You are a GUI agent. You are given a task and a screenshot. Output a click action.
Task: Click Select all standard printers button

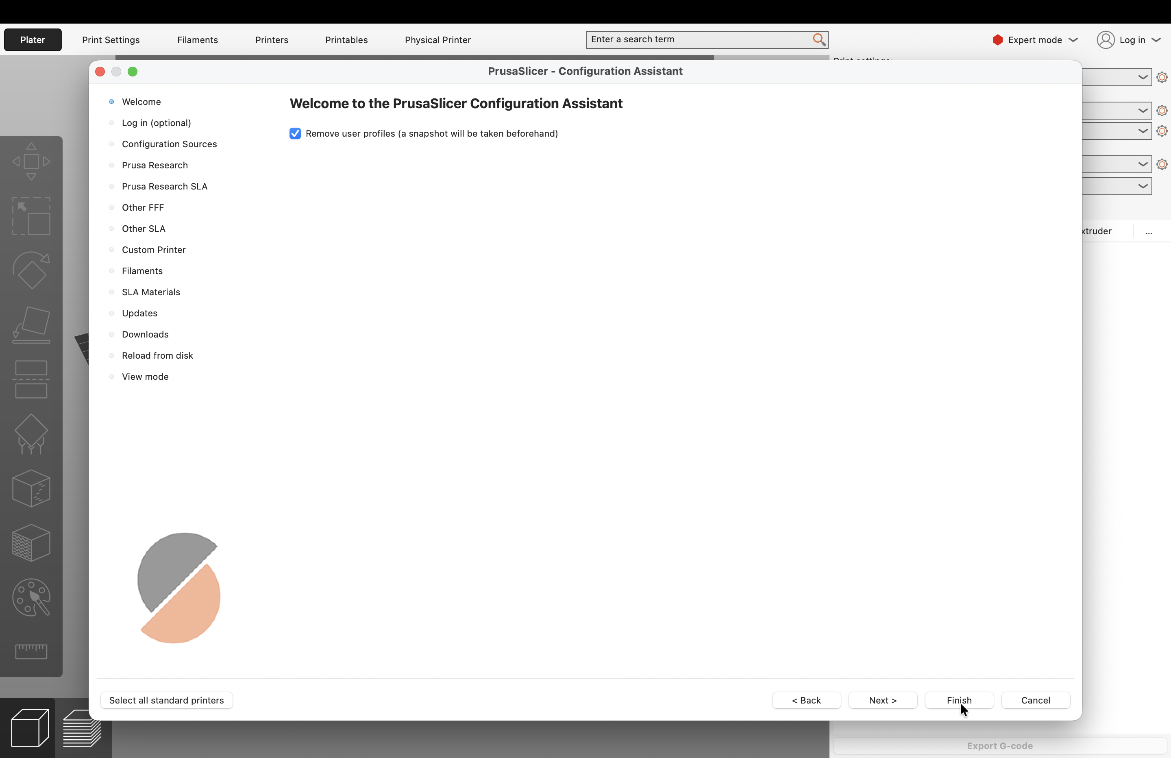tap(166, 700)
